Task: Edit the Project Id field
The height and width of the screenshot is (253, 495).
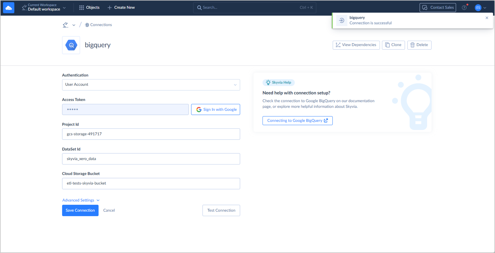Action: 151,134
